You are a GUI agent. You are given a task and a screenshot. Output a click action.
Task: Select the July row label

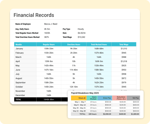coord(17,74)
